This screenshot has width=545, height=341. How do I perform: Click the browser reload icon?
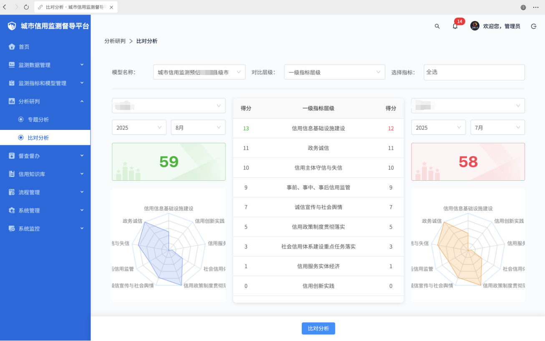point(26,7)
